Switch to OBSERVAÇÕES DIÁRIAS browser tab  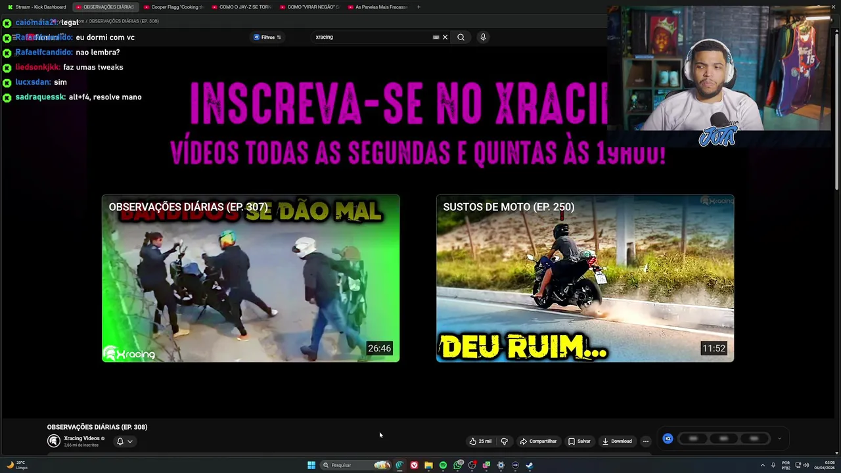click(x=105, y=7)
